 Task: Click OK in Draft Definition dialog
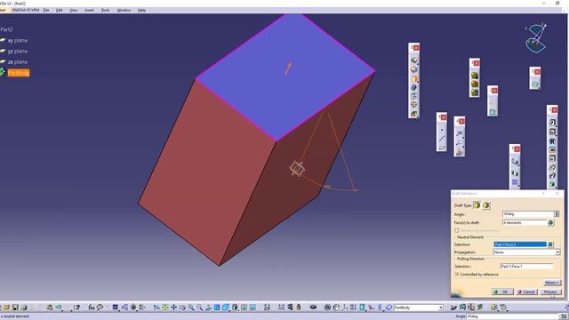click(502, 292)
